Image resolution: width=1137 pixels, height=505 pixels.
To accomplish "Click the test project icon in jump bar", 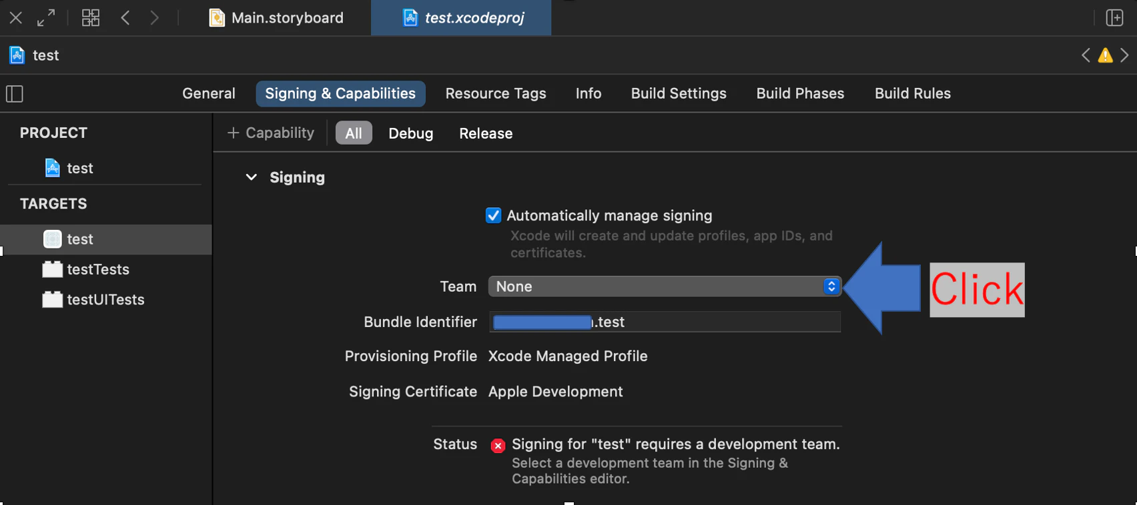I will pyautogui.click(x=17, y=55).
